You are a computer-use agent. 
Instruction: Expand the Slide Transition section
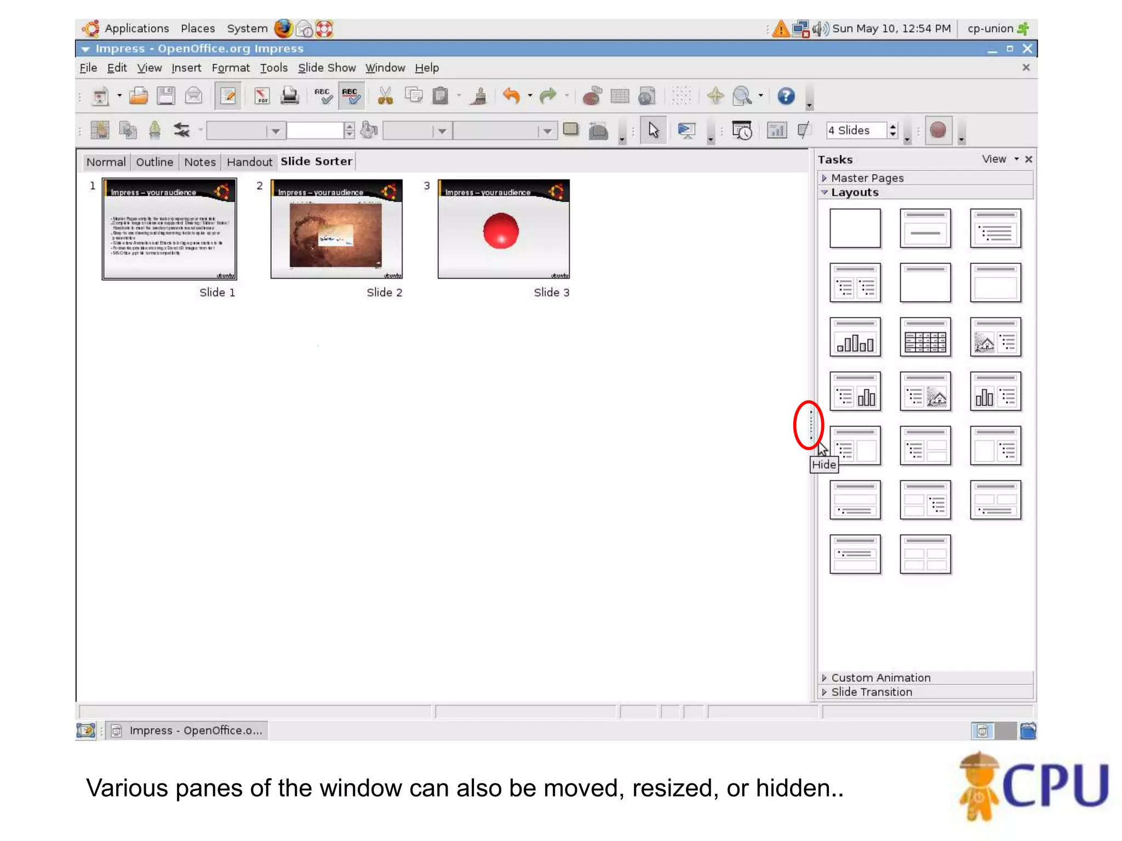[x=926, y=692]
